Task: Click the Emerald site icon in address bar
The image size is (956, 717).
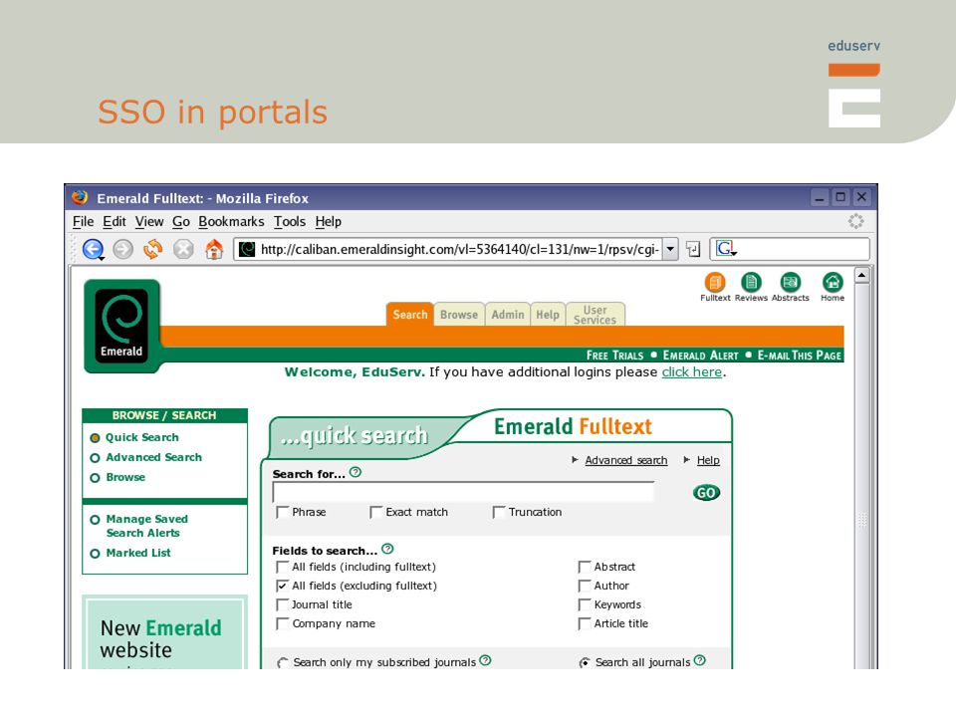Action: (x=247, y=249)
